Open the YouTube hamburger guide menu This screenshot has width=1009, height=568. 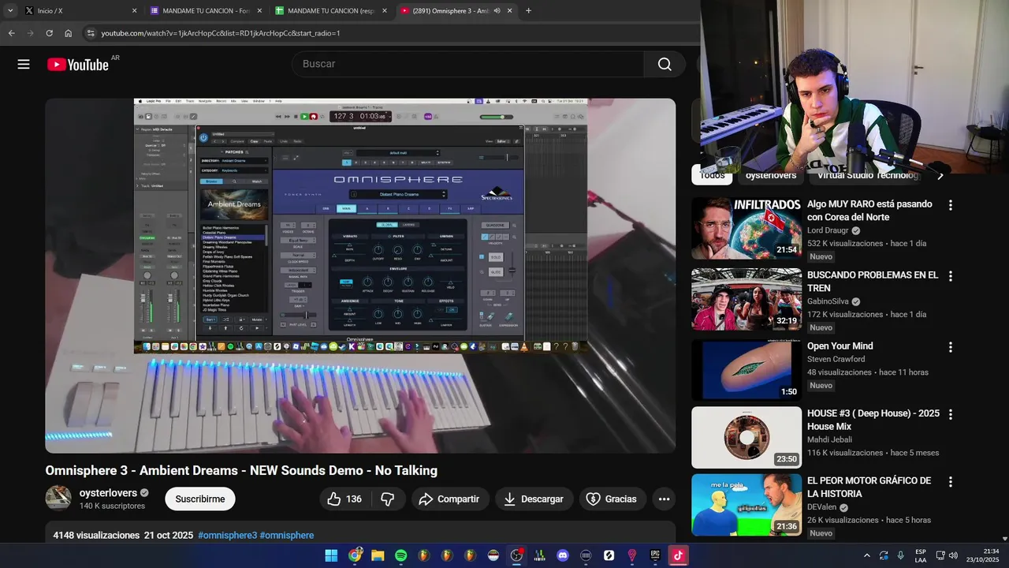pos(24,65)
